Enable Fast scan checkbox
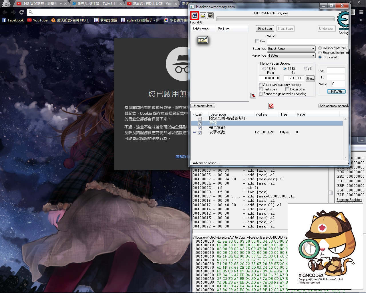 click(260, 89)
